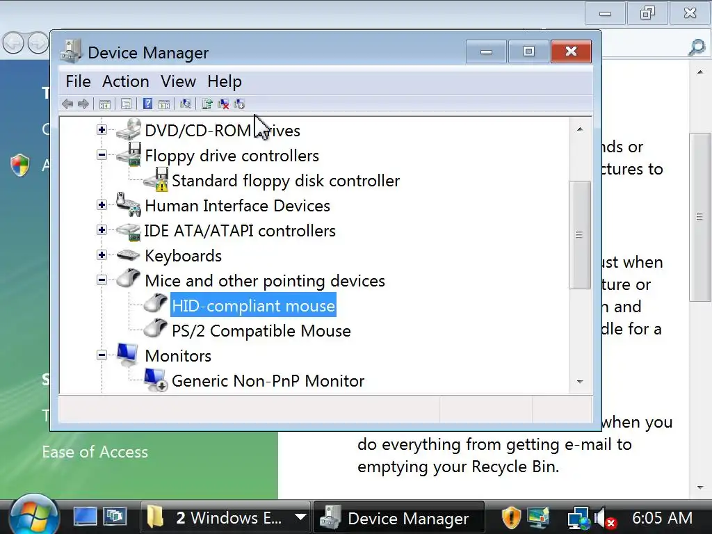Click the security shield icon in left sidebar
The width and height of the screenshot is (712, 534).
[x=20, y=165]
